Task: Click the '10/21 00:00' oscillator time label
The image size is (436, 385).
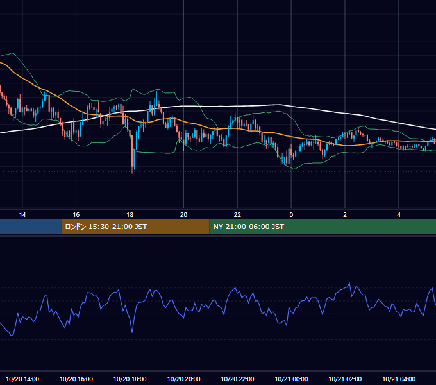Action: click(291, 379)
